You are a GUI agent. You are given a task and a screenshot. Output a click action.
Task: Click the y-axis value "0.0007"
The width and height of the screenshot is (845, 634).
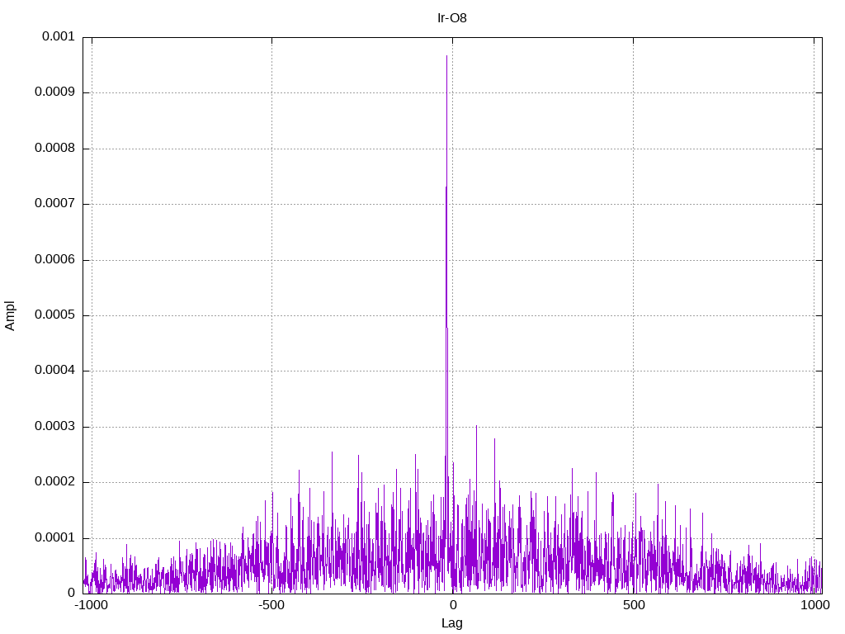pyautogui.click(x=55, y=203)
